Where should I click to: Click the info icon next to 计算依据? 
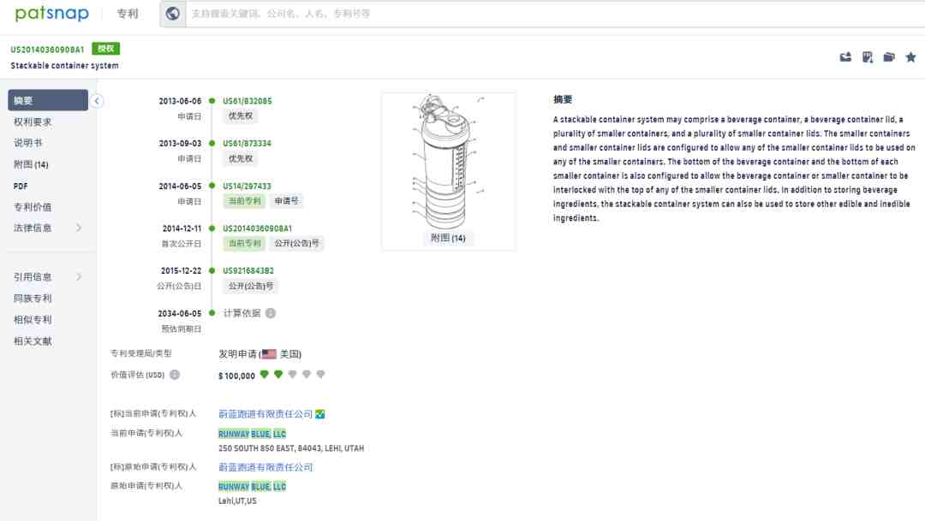coord(271,313)
